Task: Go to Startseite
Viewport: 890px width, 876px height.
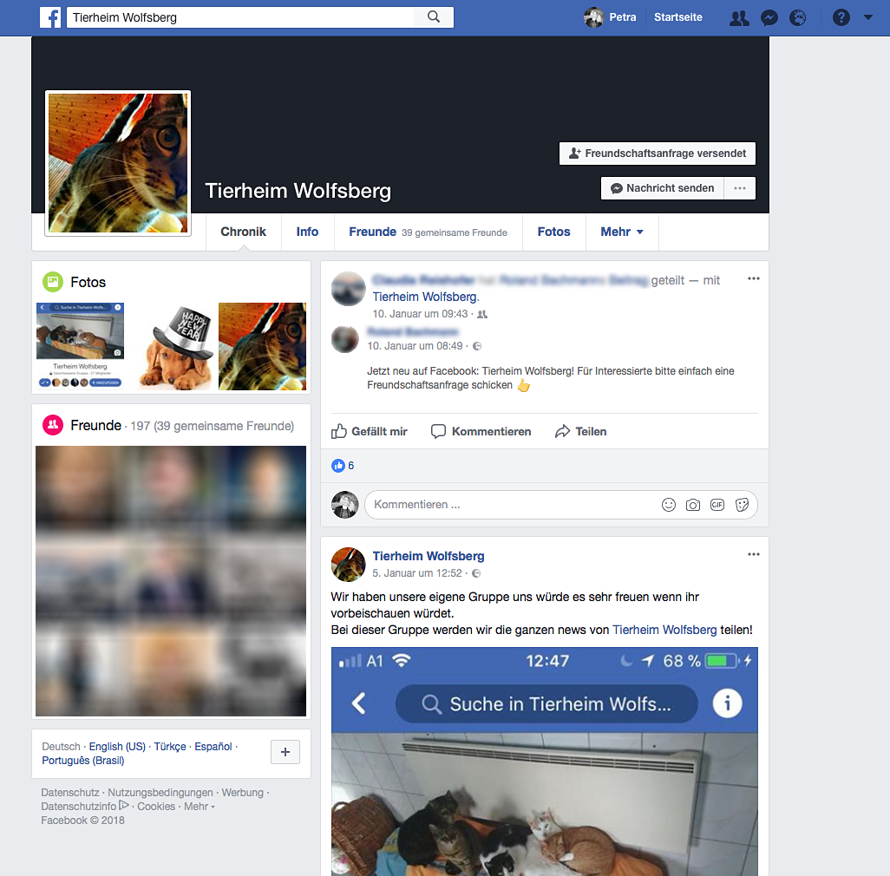Action: pyautogui.click(x=677, y=17)
